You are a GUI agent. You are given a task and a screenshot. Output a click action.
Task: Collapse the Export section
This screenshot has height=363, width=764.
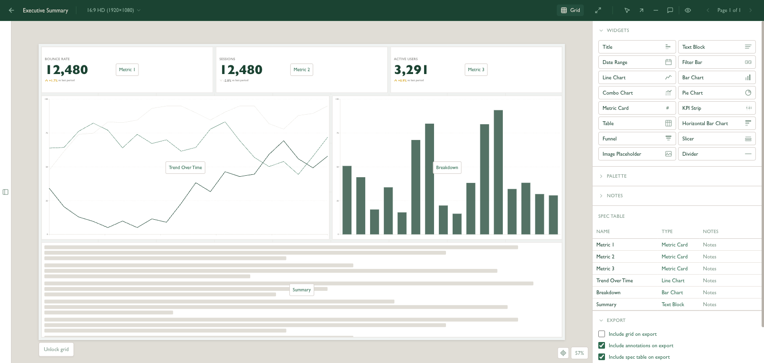click(x=612, y=320)
